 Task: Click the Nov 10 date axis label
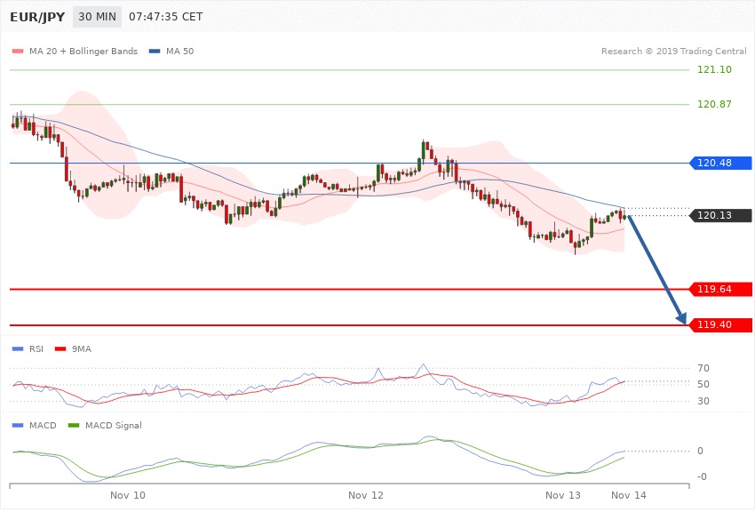tap(128, 494)
